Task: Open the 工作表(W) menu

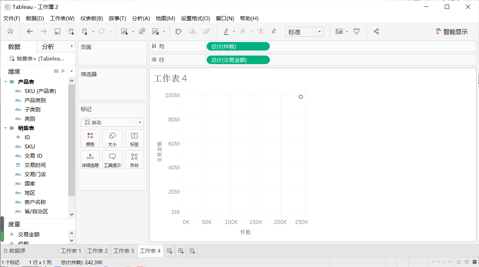Action: point(62,19)
